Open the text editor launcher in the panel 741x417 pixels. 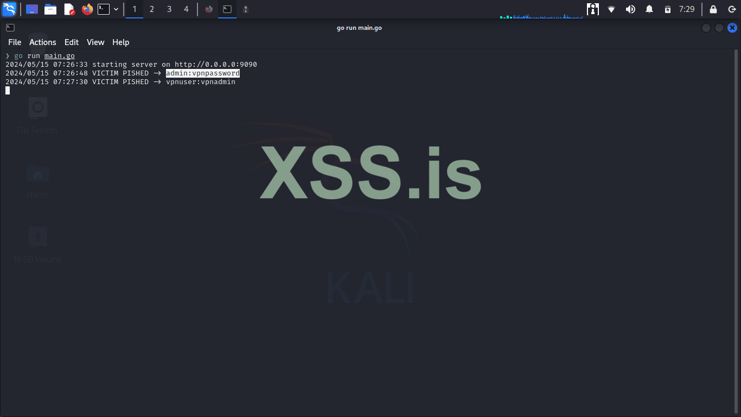[x=69, y=9]
